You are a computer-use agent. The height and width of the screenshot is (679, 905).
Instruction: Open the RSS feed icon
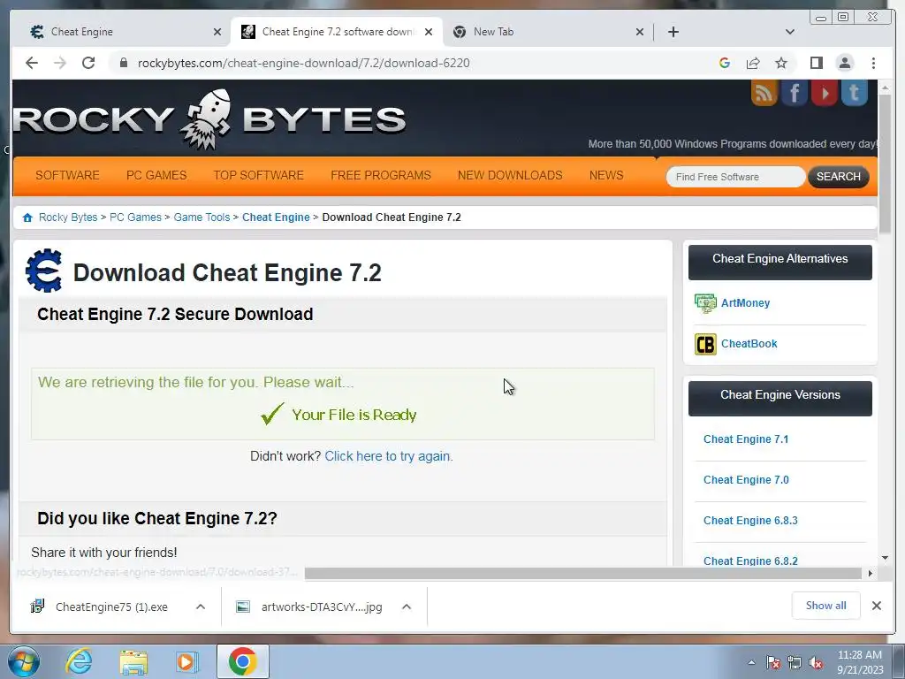[764, 92]
